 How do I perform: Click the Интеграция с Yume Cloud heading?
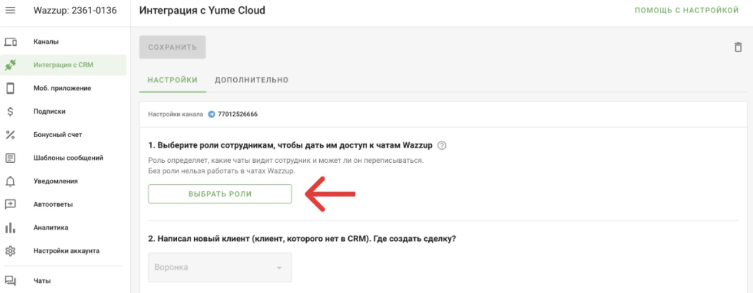coord(202,10)
